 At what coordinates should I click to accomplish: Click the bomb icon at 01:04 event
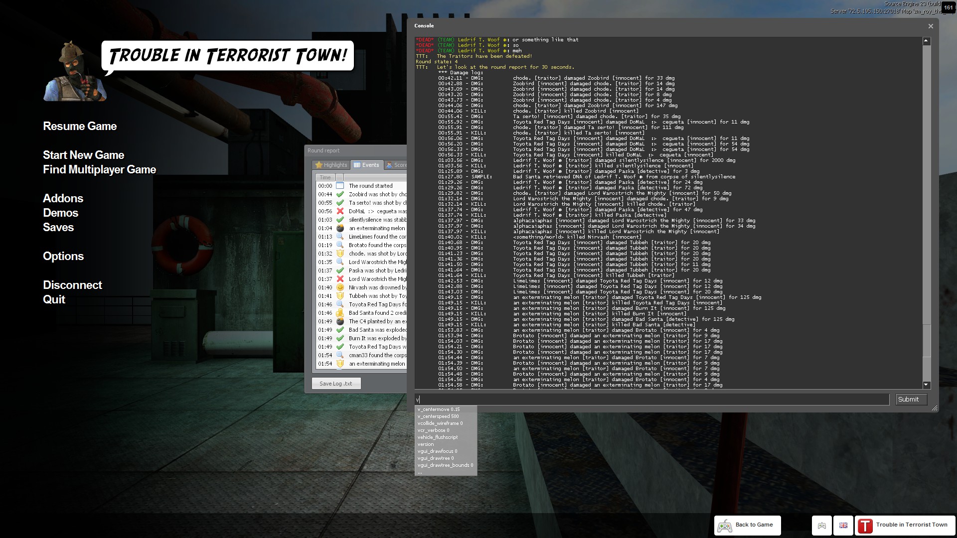coord(340,228)
